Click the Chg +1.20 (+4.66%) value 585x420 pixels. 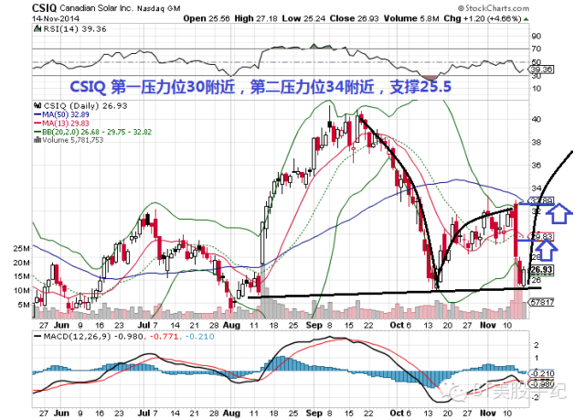[x=482, y=18]
